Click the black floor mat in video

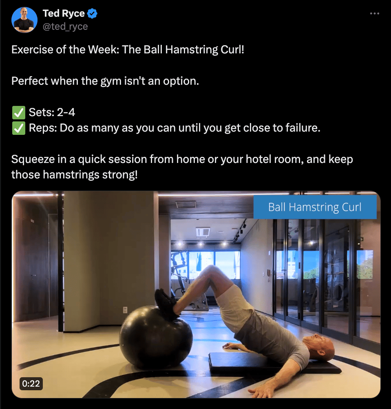[x=274, y=363]
